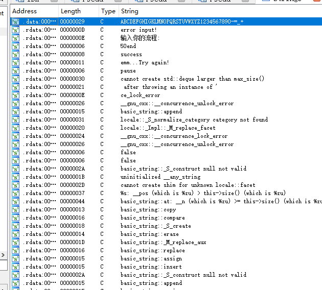
Task: Click the string icon beside '__gnu_cxx::__concurrence_lock_error'
Action: point(16,136)
